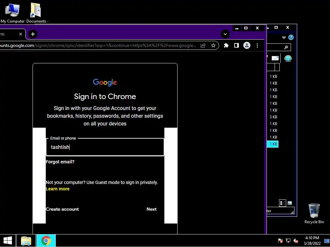Image resolution: width=330 pixels, height=247 pixels.
Task: Open File Explorer from the taskbar
Action: [26, 241]
